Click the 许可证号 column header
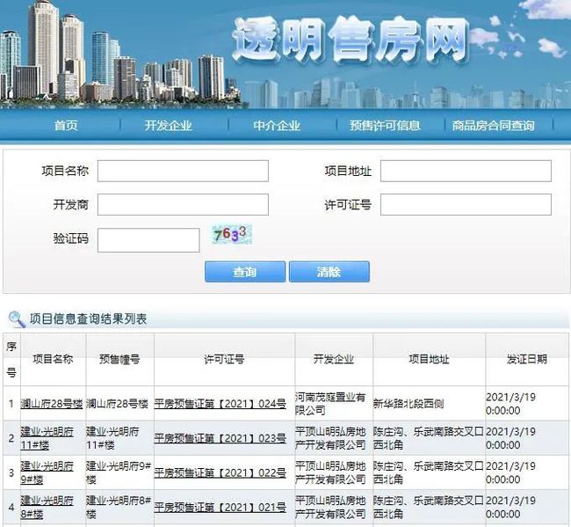This screenshot has width=571, height=527. click(x=224, y=359)
